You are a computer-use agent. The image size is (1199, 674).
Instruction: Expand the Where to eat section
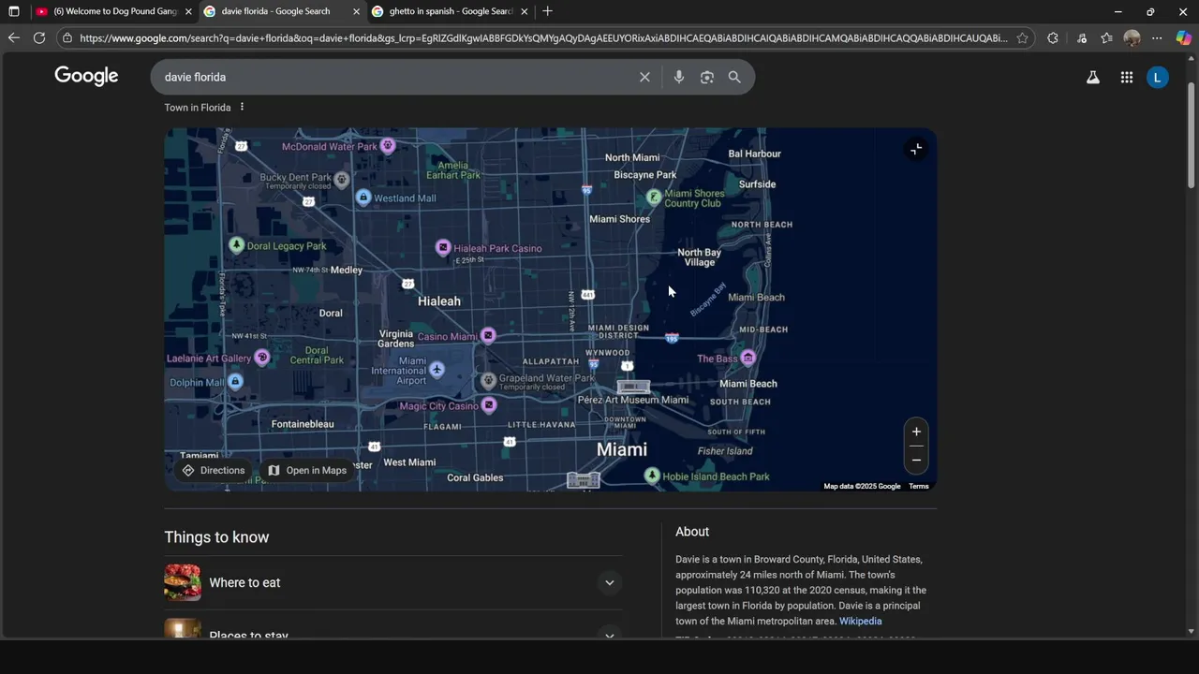(609, 582)
